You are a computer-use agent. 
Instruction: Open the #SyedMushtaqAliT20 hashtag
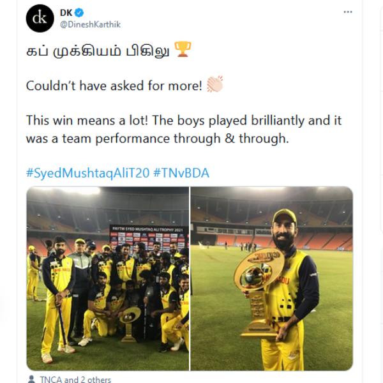(87, 173)
